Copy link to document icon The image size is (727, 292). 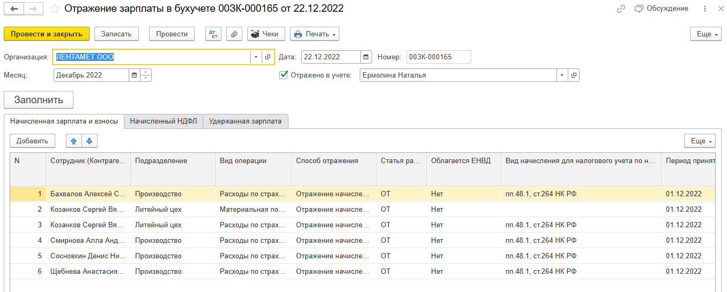click(x=621, y=9)
